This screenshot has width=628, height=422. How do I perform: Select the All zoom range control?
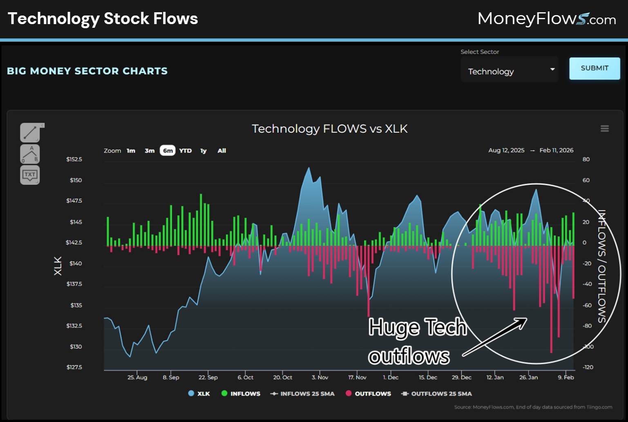pyautogui.click(x=221, y=150)
